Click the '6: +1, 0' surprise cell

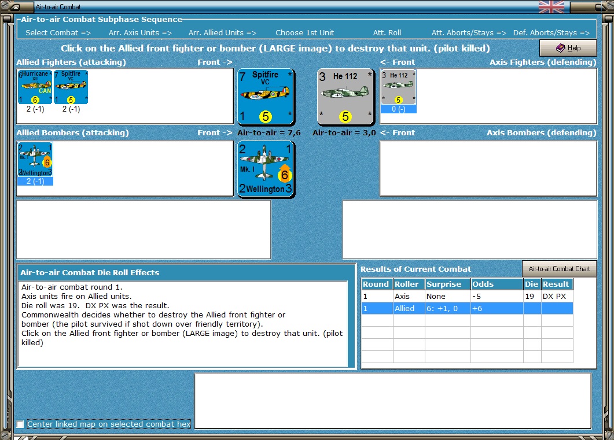(x=447, y=308)
